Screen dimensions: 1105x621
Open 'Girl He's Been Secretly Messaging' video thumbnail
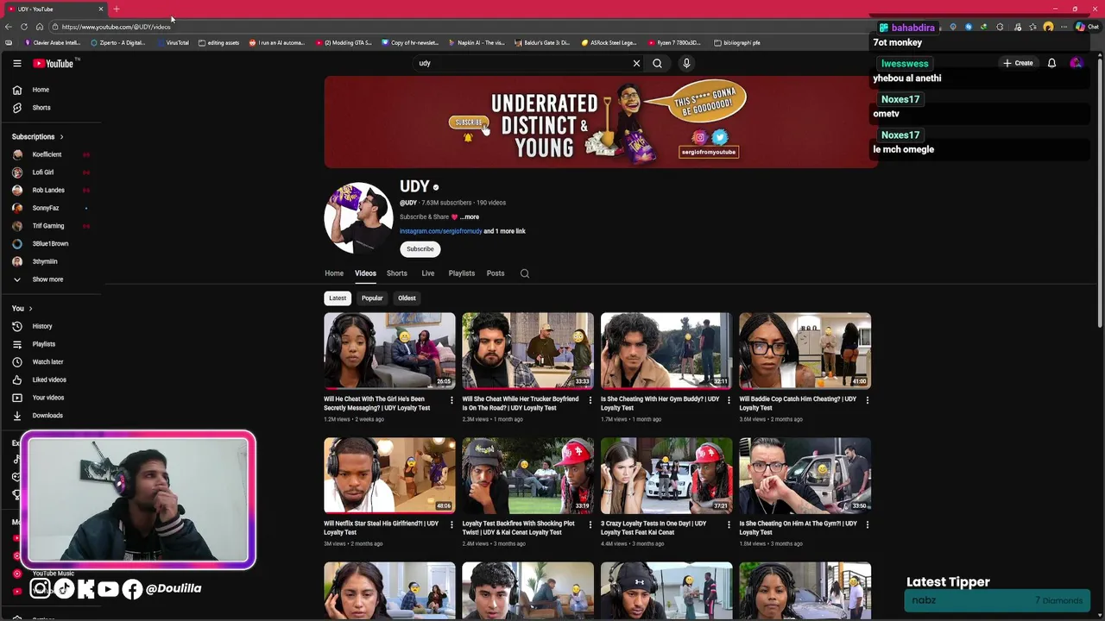[x=389, y=350]
